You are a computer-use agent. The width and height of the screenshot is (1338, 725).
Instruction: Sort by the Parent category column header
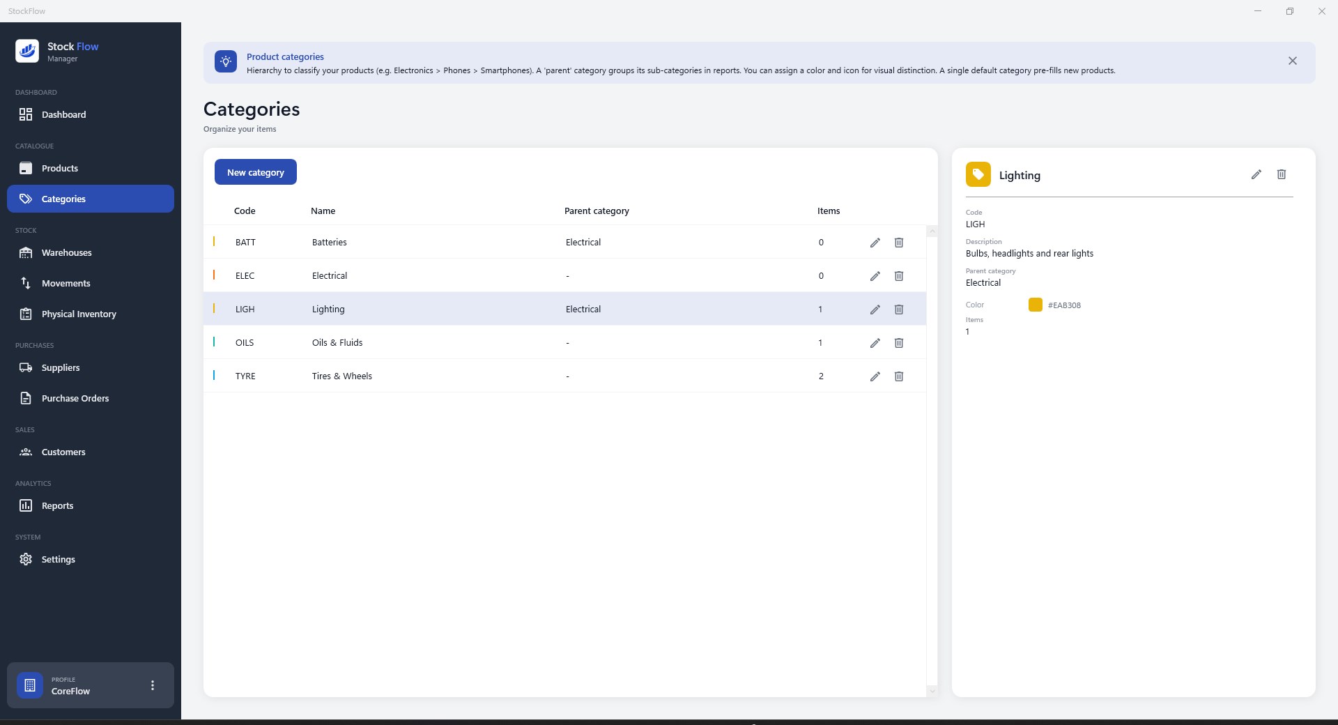pos(597,211)
